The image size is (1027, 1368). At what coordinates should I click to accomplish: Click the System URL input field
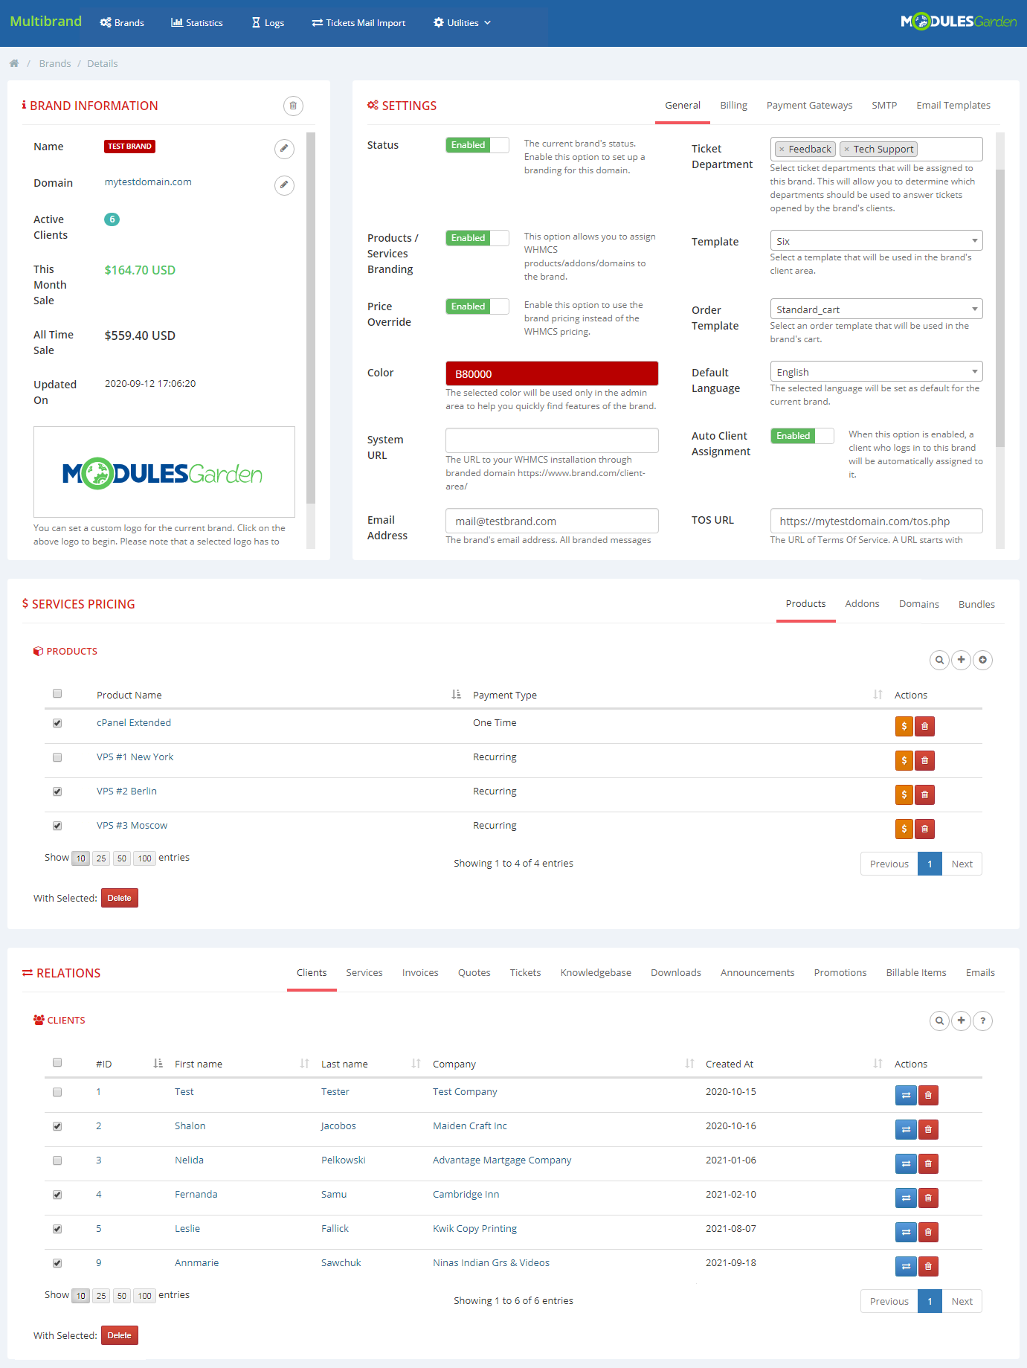[551, 440]
